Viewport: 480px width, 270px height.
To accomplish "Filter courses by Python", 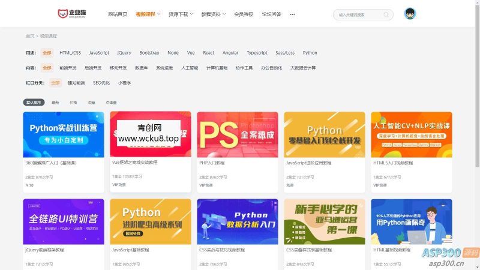I will (x=310, y=53).
